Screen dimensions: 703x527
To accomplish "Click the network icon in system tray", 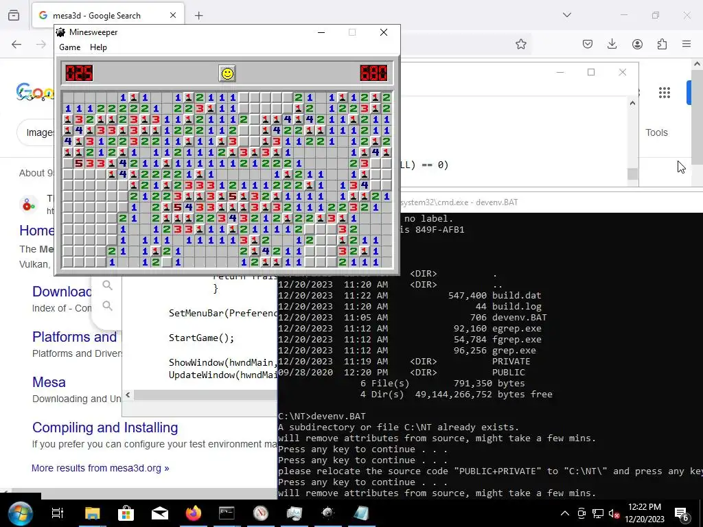I will tap(598, 513).
